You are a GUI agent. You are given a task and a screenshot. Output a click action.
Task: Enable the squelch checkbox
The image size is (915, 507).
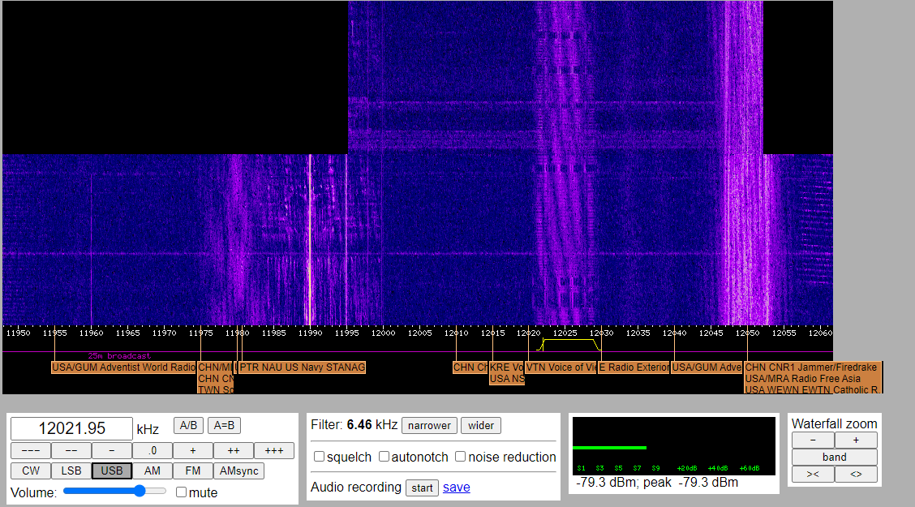tap(320, 456)
